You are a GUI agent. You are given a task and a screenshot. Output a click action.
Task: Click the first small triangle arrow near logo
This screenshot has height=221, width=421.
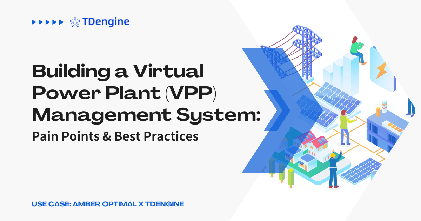[33, 22]
